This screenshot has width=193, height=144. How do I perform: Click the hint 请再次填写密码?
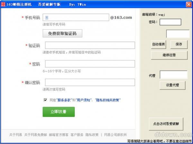click(x=54, y=89)
